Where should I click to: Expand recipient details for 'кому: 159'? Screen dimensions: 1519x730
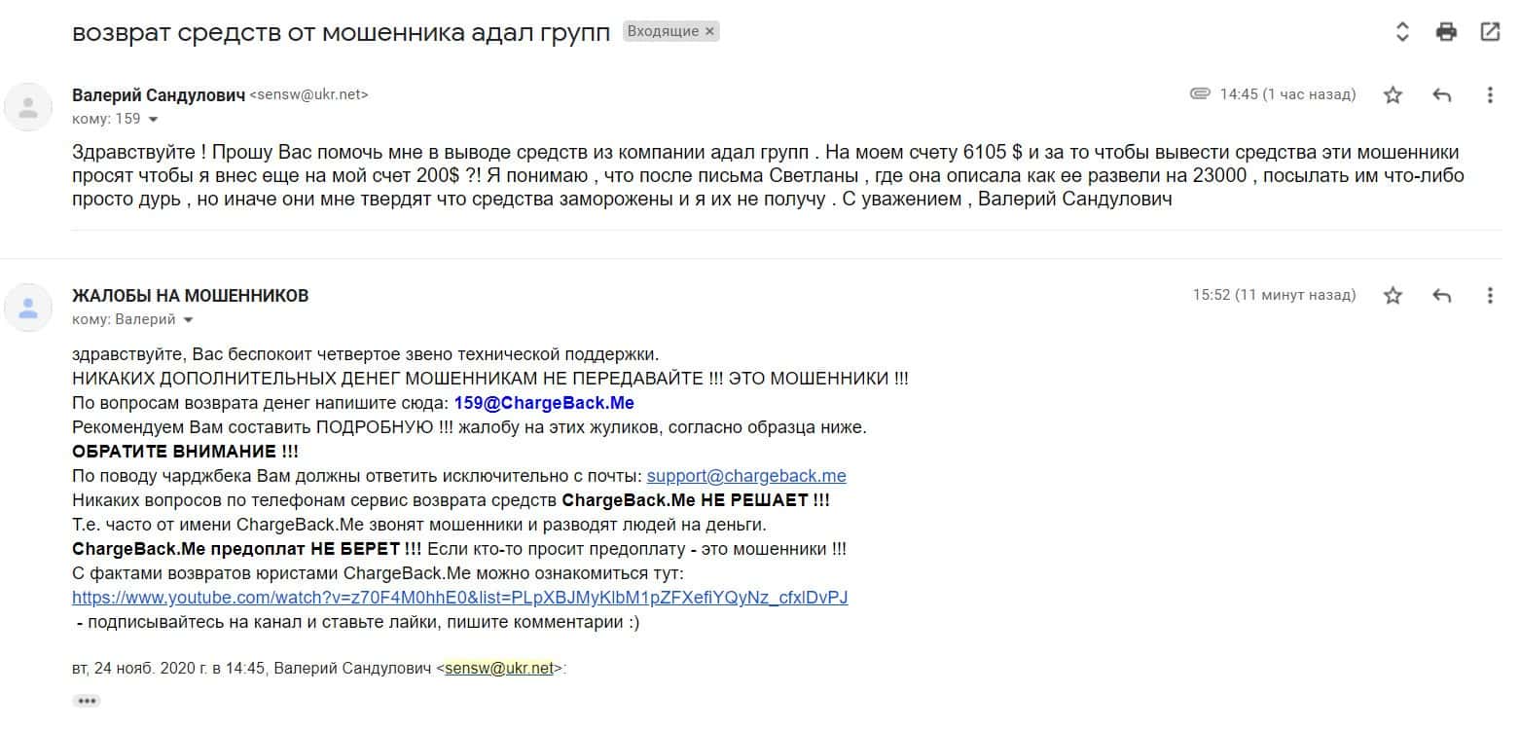click(153, 120)
